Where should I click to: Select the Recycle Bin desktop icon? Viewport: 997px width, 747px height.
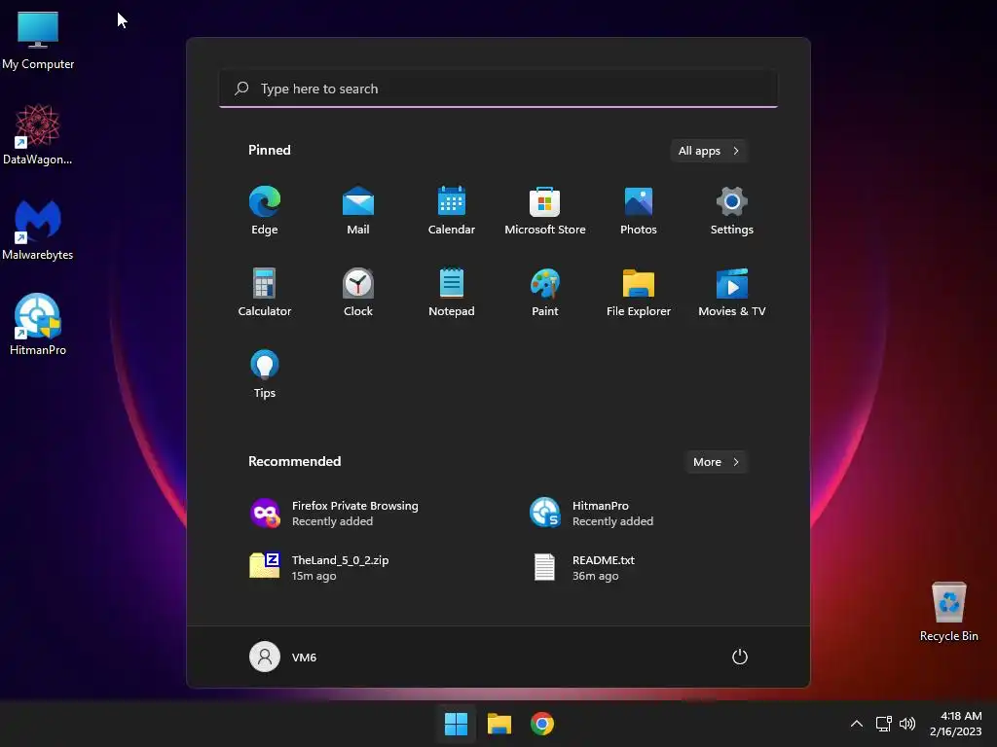coord(948,612)
